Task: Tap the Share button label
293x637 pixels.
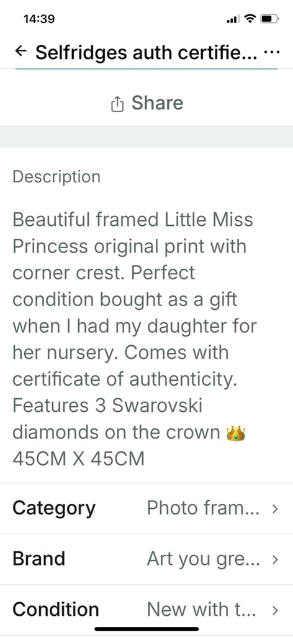Action: click(x=157, y=103)
